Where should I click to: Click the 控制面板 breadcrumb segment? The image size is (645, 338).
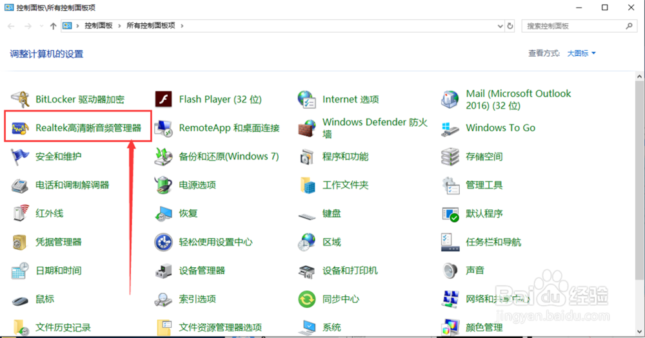tap(99, 26)
